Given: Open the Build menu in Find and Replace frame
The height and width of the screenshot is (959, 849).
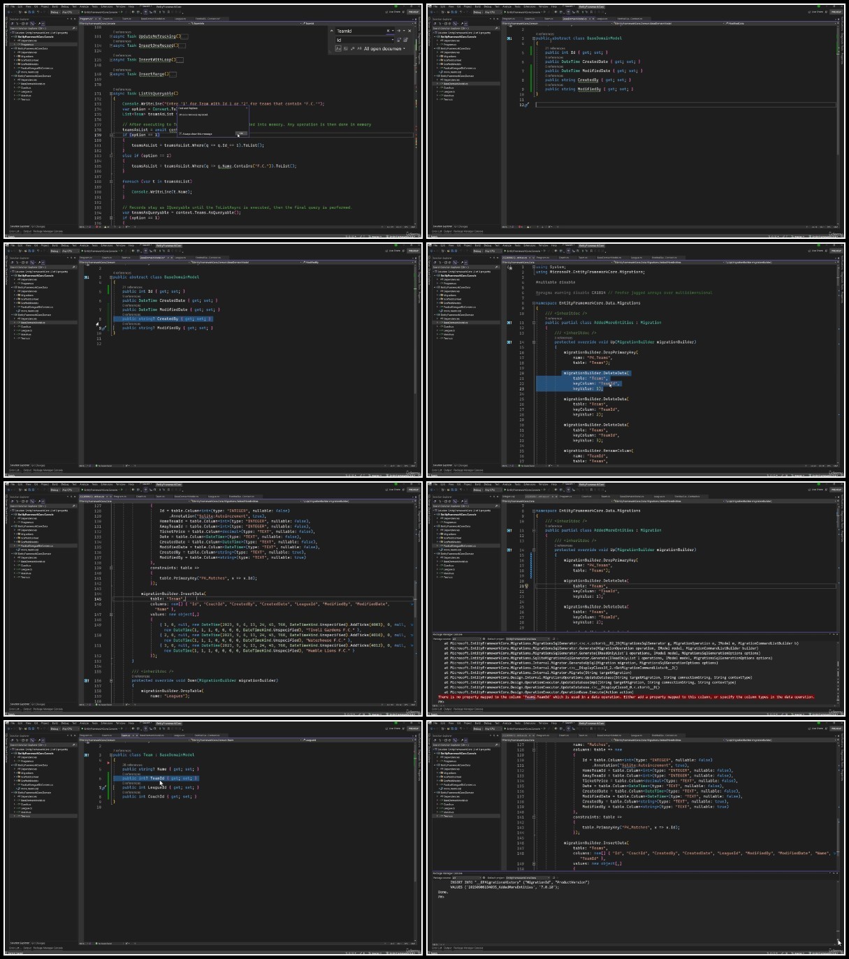Looking at the screenshot, I should [x=55, y=7].
